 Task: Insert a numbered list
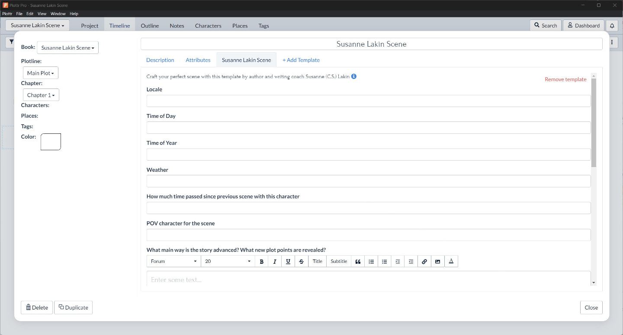click(371, 261)
